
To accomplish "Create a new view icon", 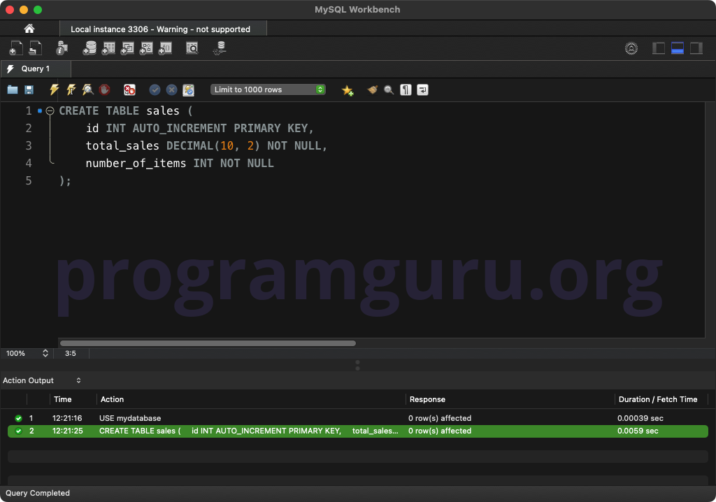I will point(127,48).
